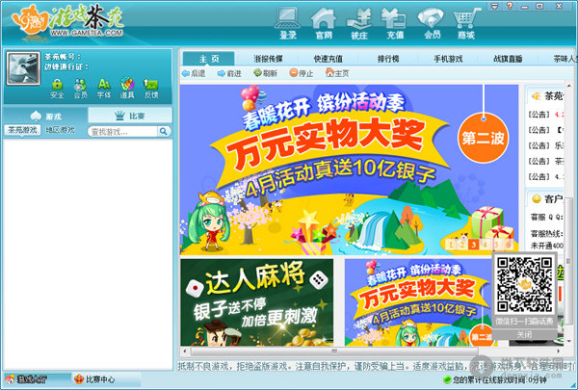Viewport: 578px width, 390px height.
Task: Open the 商城 shopping cart icon
Action: point(466,24)
